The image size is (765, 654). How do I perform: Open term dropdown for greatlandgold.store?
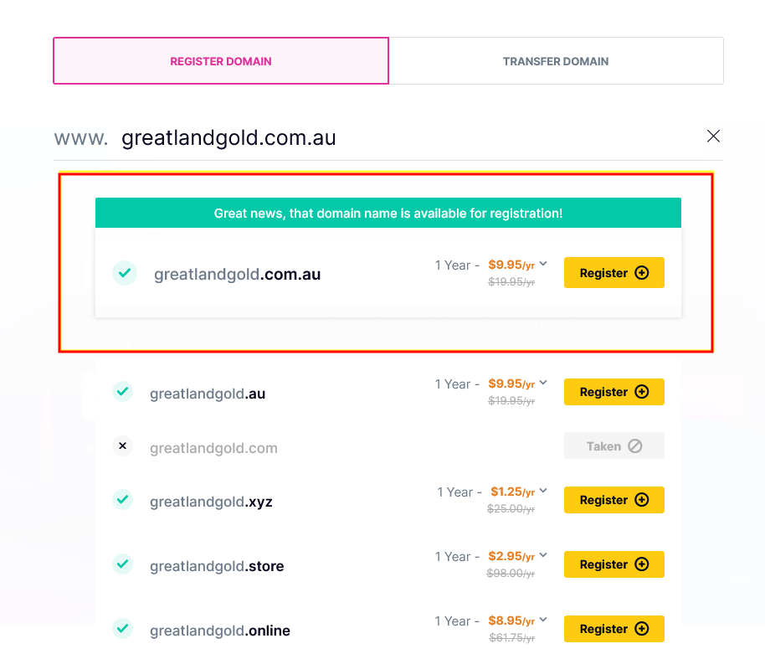pyautogui.click(x=543, y=555)
